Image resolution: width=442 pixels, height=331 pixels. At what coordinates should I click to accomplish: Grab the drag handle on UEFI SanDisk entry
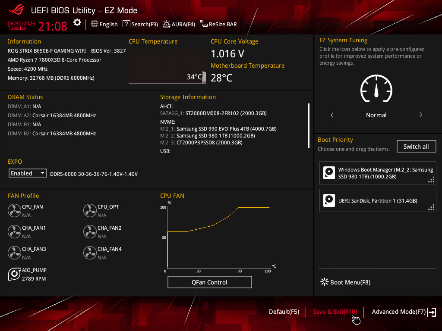[x=431, y=207]
